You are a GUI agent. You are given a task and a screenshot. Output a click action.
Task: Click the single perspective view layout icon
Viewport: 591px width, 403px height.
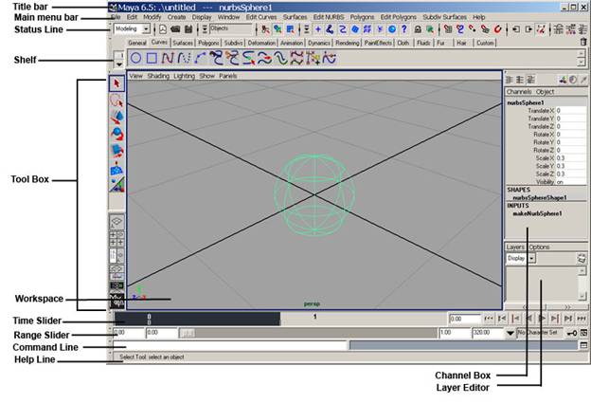pyautogui.click(x=116, y=221)
